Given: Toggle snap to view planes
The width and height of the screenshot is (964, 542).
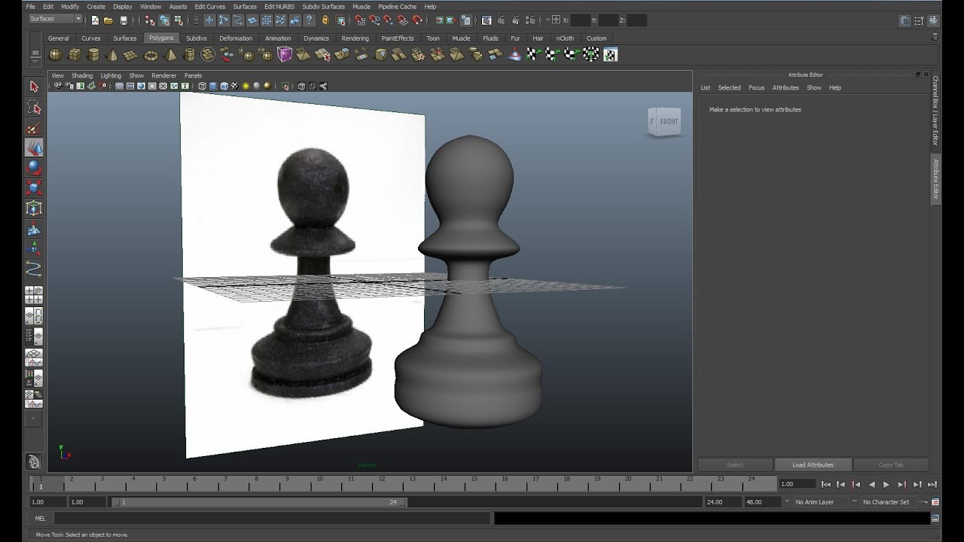Looking at the screenshot, I should point(403,20).
